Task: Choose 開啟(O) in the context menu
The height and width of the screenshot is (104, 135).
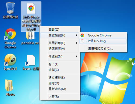Action: pos(60,30)
